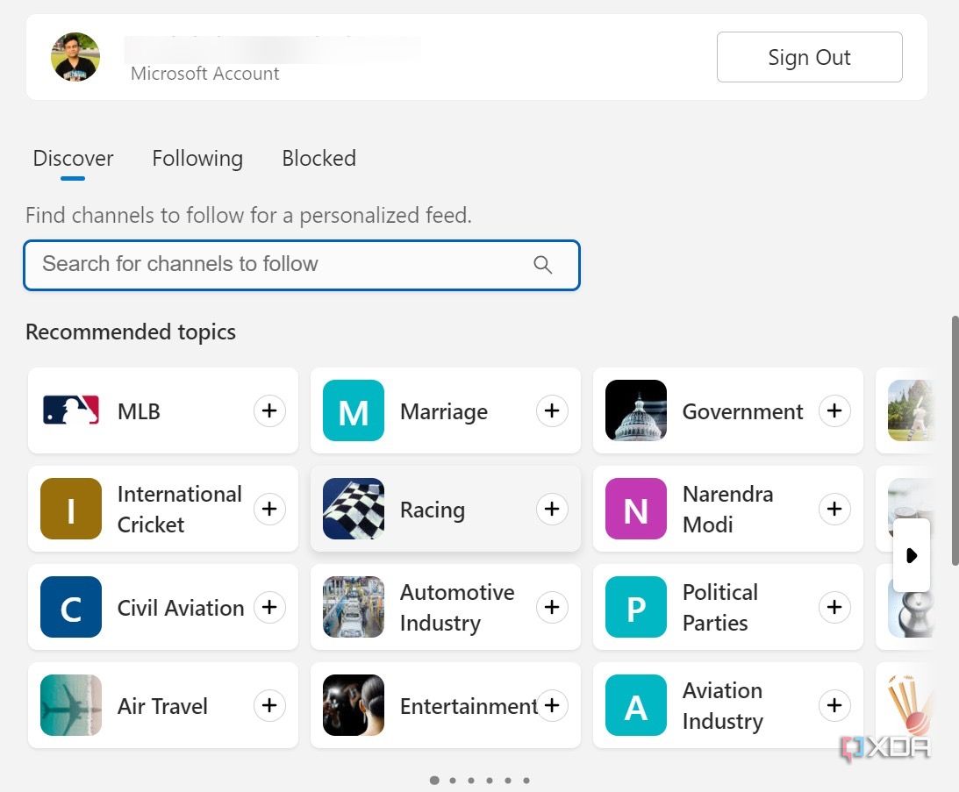
Task: Open the Narendra Modi label
Action: click(x=728, y=509)
